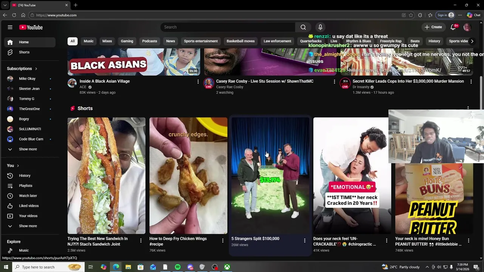
Task: Open options for Honey Bun Peanut Butter short
Action: point(468,241)
